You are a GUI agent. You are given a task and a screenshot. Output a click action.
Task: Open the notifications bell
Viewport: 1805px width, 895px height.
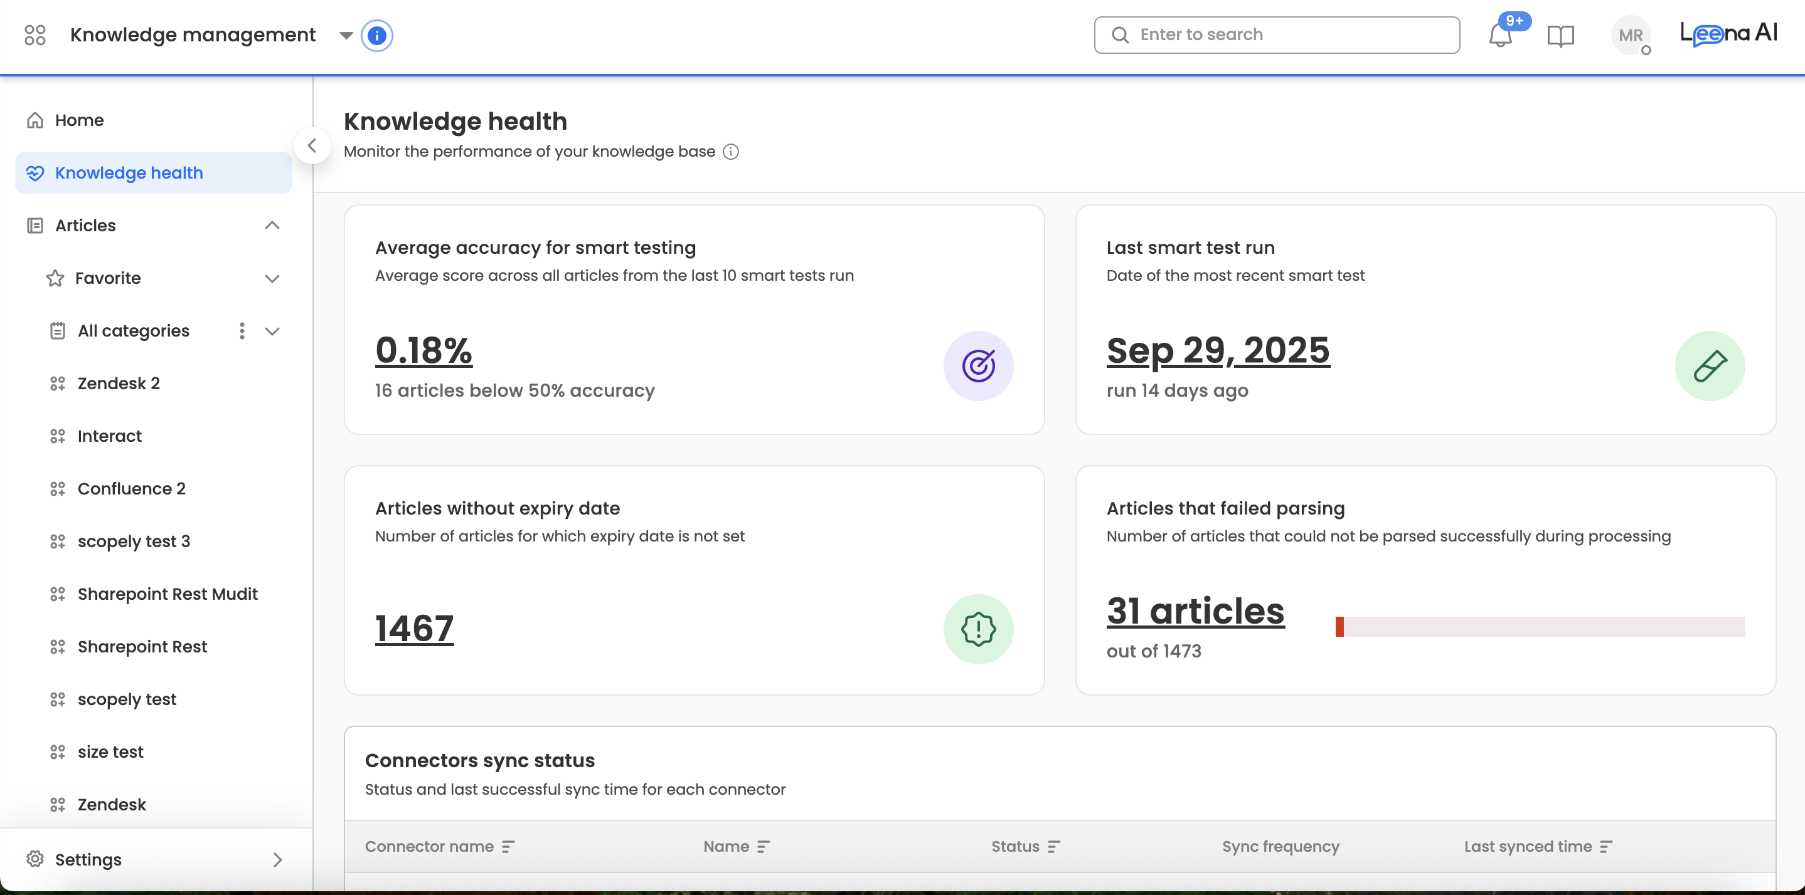[x=1499, y=35]
